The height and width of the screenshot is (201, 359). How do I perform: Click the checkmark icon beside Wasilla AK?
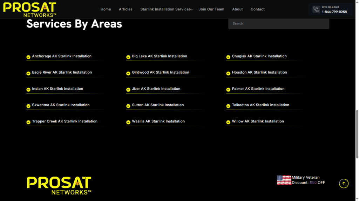[x=128, y=122]
